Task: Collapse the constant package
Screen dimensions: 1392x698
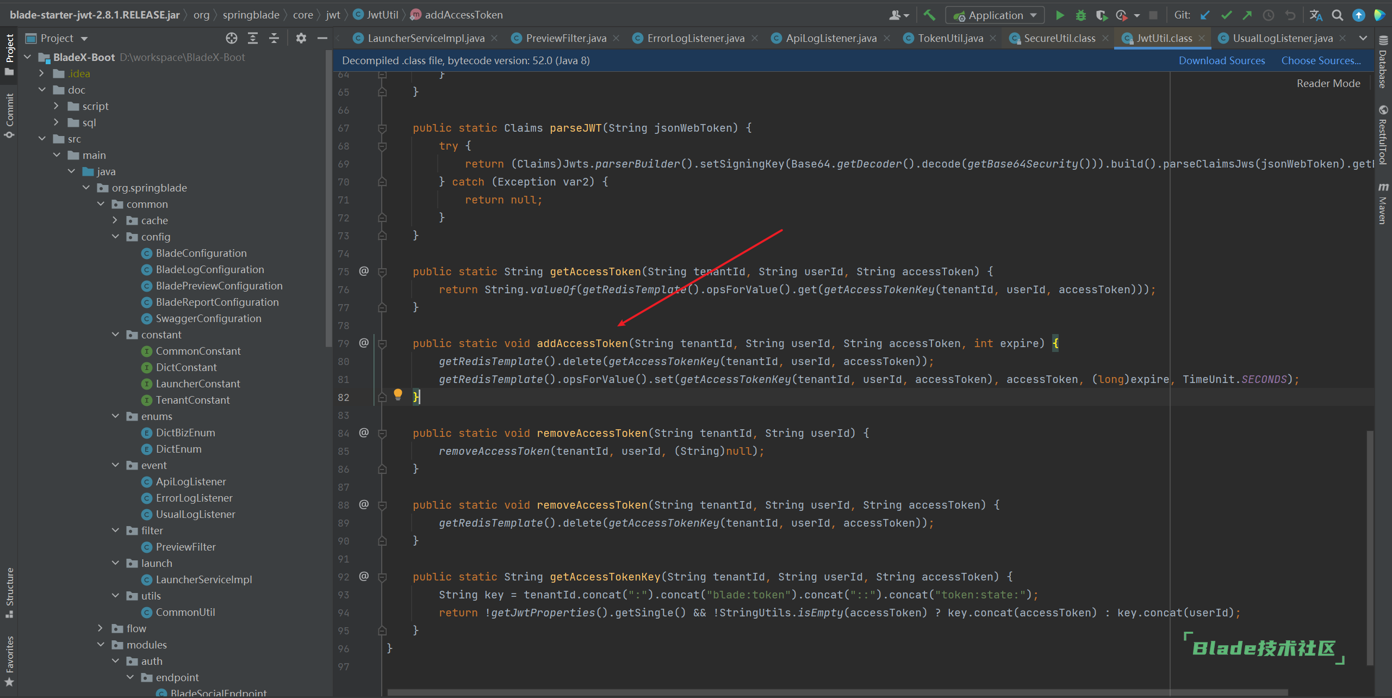Action: (115, 335)
